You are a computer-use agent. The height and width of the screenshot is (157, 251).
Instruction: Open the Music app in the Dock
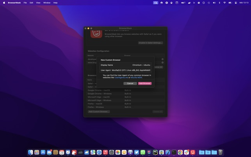(105, 152)
